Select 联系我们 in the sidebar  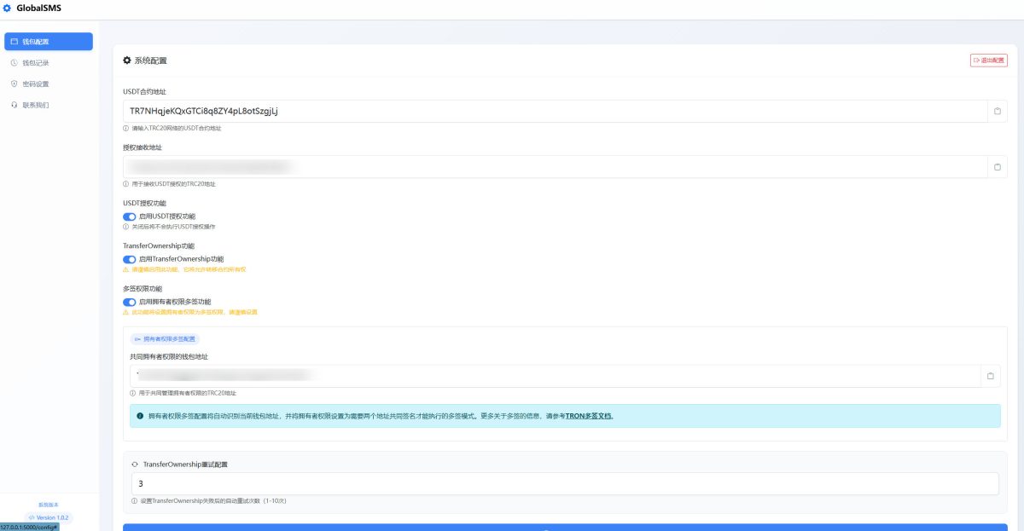click(x=49, y=105)
